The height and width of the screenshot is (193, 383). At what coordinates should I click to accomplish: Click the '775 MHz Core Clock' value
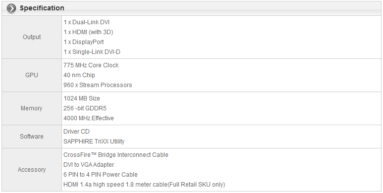91,65
